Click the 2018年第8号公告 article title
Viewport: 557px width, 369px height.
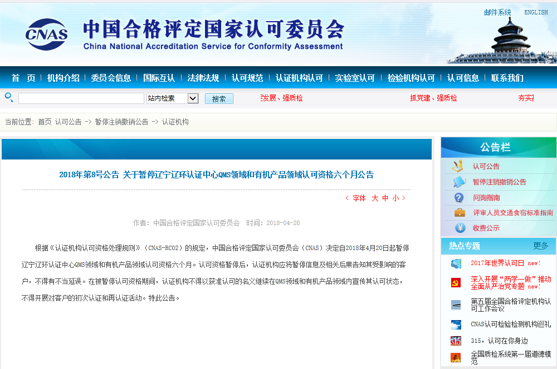(216, 174)
